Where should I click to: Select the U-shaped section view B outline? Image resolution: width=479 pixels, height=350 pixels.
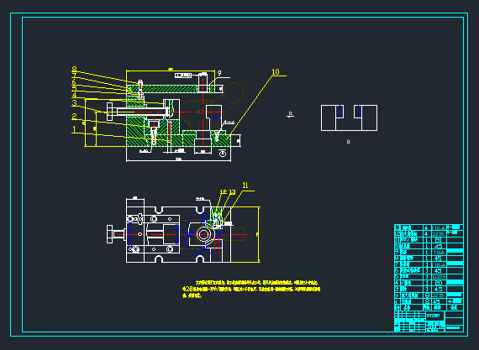tap(350, 118)
